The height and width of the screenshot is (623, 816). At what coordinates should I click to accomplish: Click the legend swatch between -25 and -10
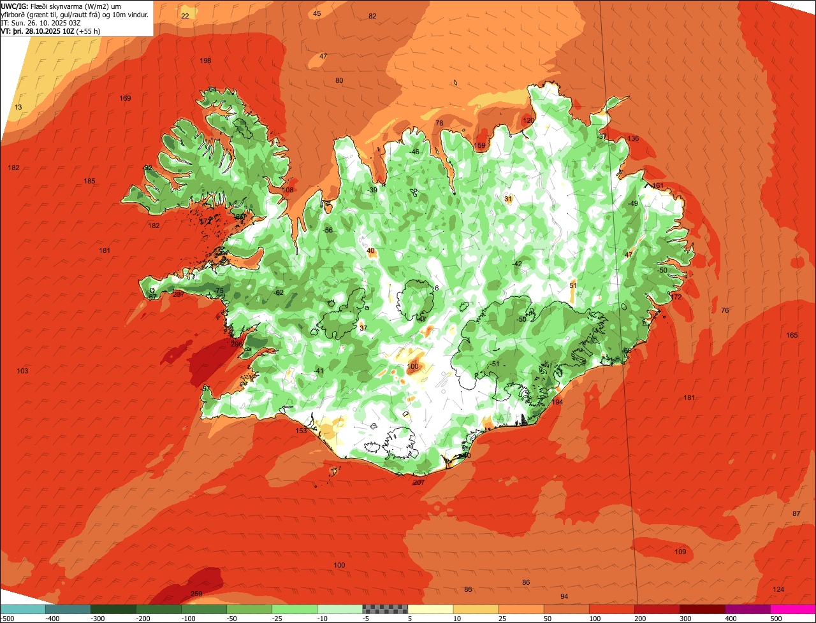294,609
